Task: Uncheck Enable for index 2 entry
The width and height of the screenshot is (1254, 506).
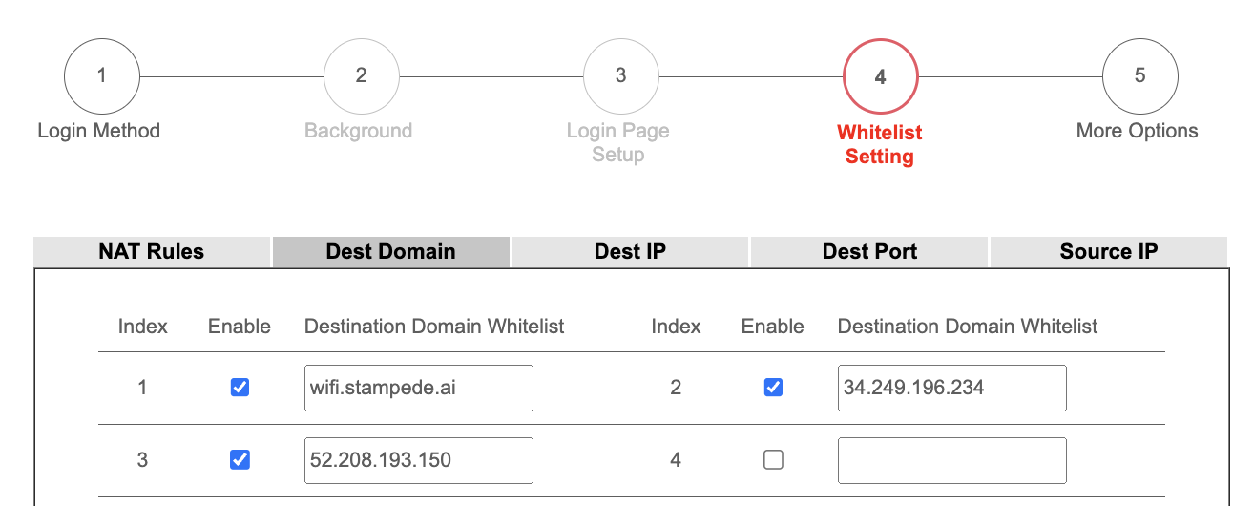Action: tap(774, 388)
